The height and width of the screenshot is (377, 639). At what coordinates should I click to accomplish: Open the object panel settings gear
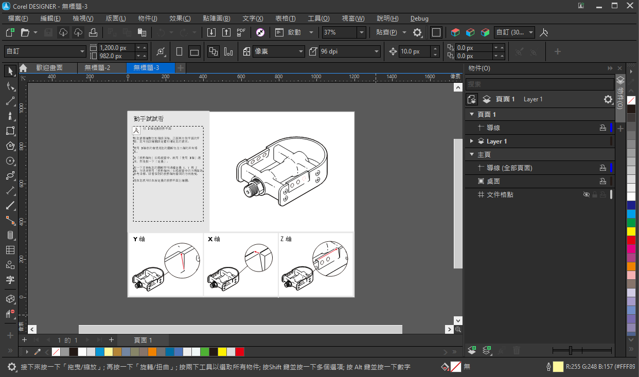click(608, 99)
